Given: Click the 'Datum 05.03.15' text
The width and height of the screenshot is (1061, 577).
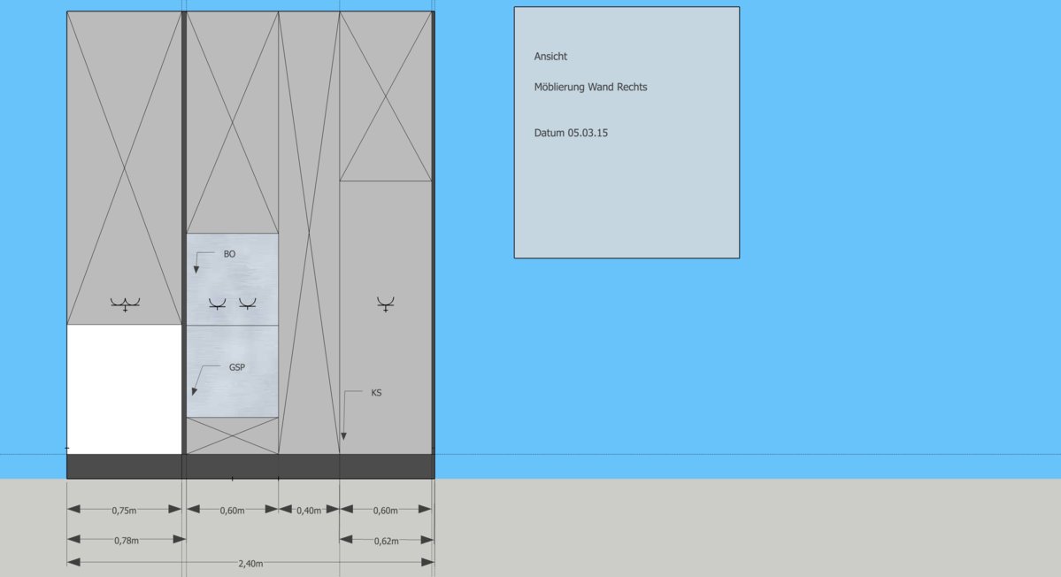Looking at the screenshot, I should coord(571,134).
